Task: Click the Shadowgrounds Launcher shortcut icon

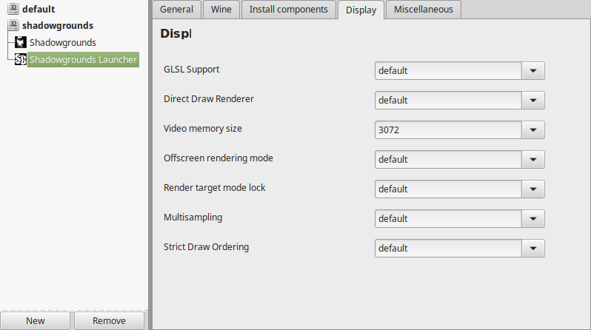Action: [20, 59]
